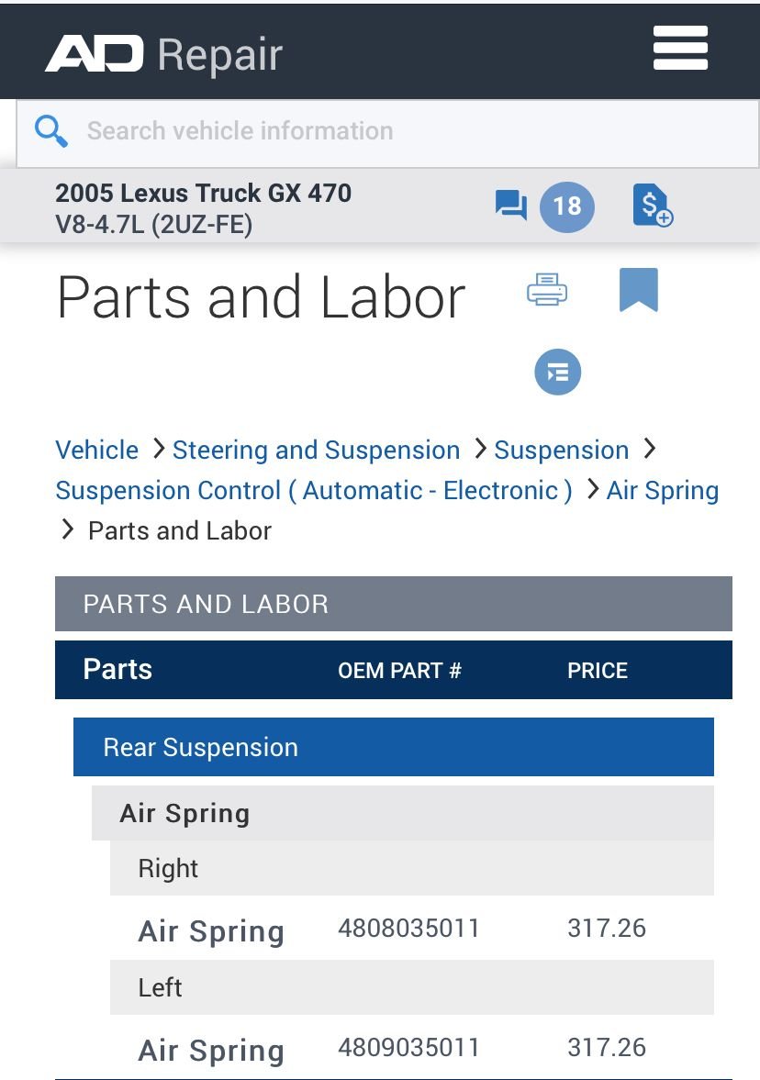This screenshot has height=1080, width=760.
Task: Open Steering and Suspension breadcrumb link
Action: [317, 450]
